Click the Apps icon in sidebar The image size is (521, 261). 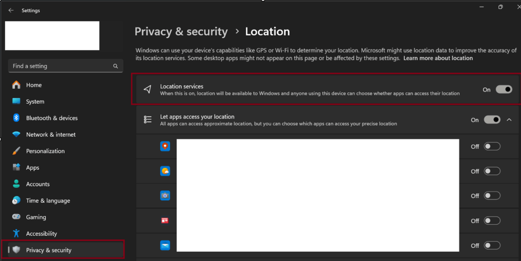[16, 167]
